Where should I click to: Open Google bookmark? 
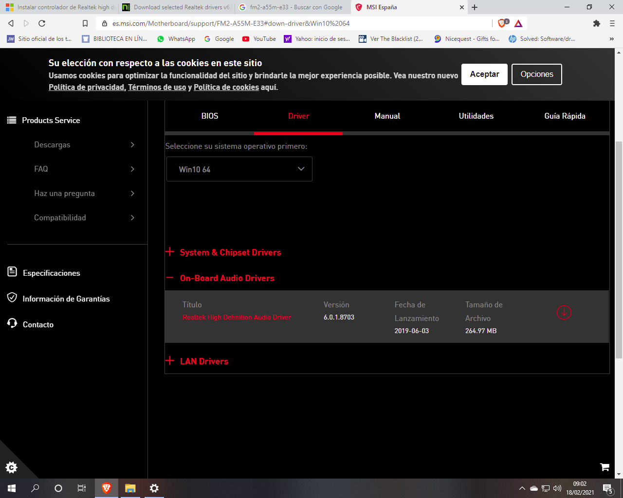tap(219, 39)
